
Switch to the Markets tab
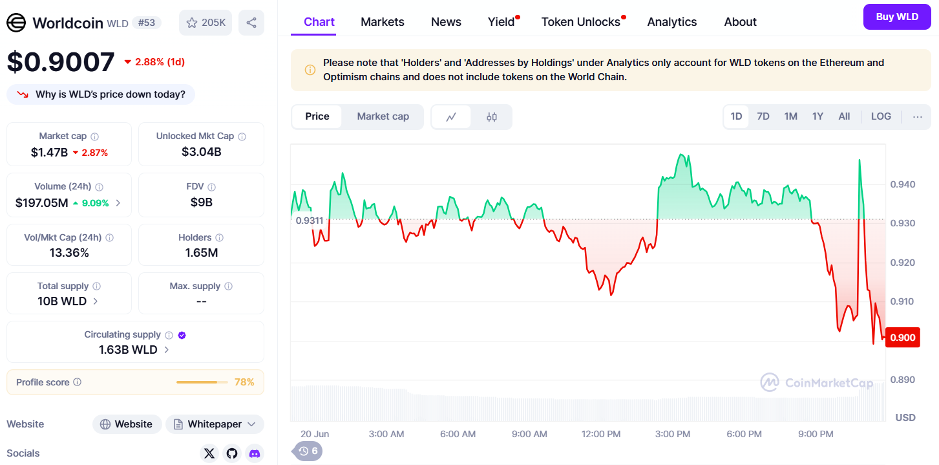click(382, 21)
